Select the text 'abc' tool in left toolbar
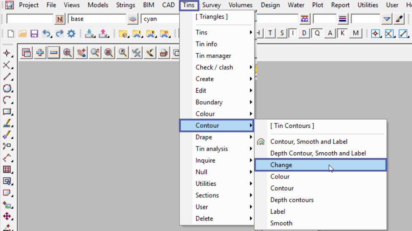 7,124
